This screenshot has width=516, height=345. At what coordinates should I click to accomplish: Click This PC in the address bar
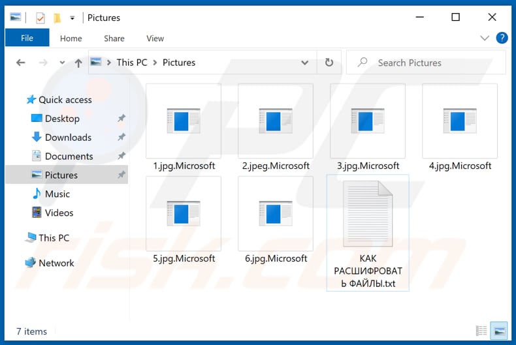click(132, 63)
